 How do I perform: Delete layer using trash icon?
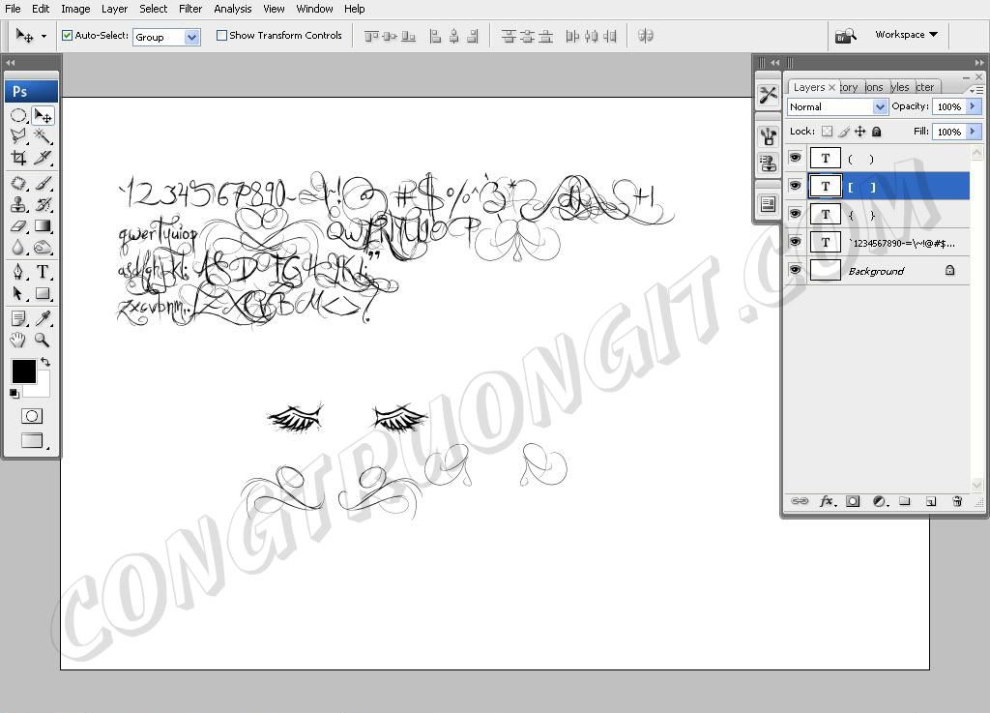tap(957, 501)
